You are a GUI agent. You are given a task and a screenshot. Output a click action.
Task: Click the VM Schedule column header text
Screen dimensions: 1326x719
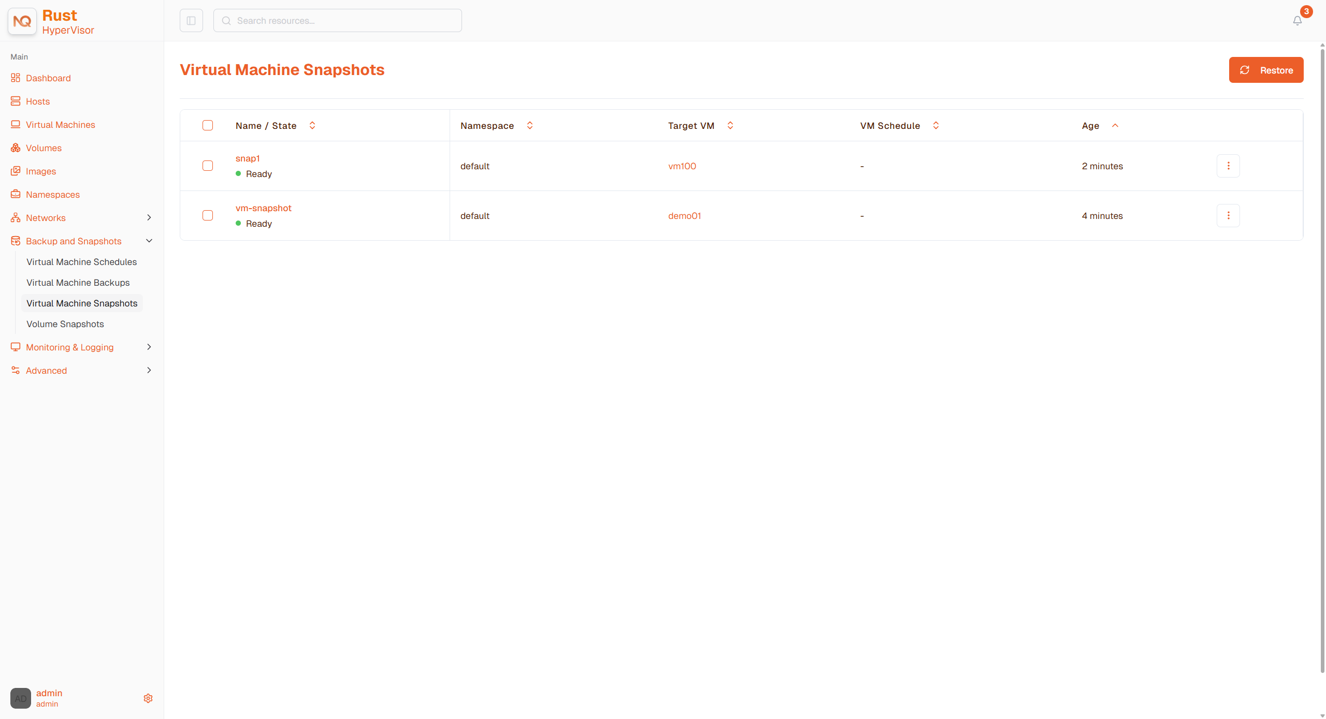(890, 126)
